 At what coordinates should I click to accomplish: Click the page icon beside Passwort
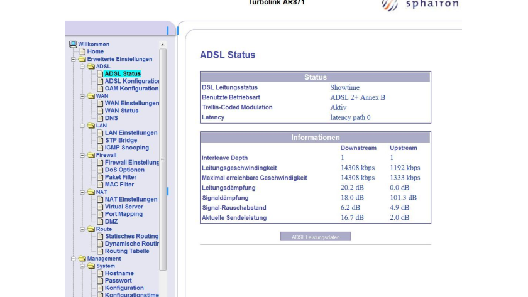pos(100,281)
